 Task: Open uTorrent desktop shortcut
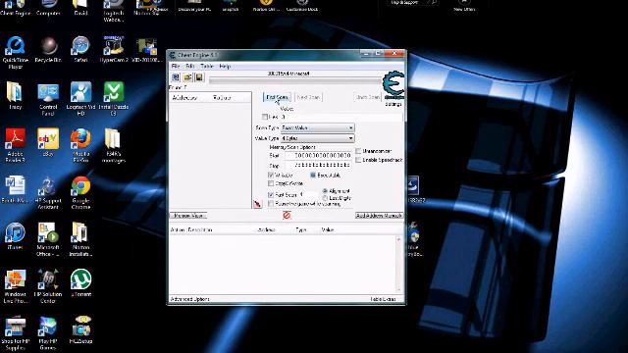[80, 283]
